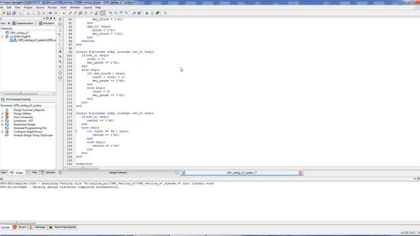Open the Design Summary editor tab

pos(118,172)
